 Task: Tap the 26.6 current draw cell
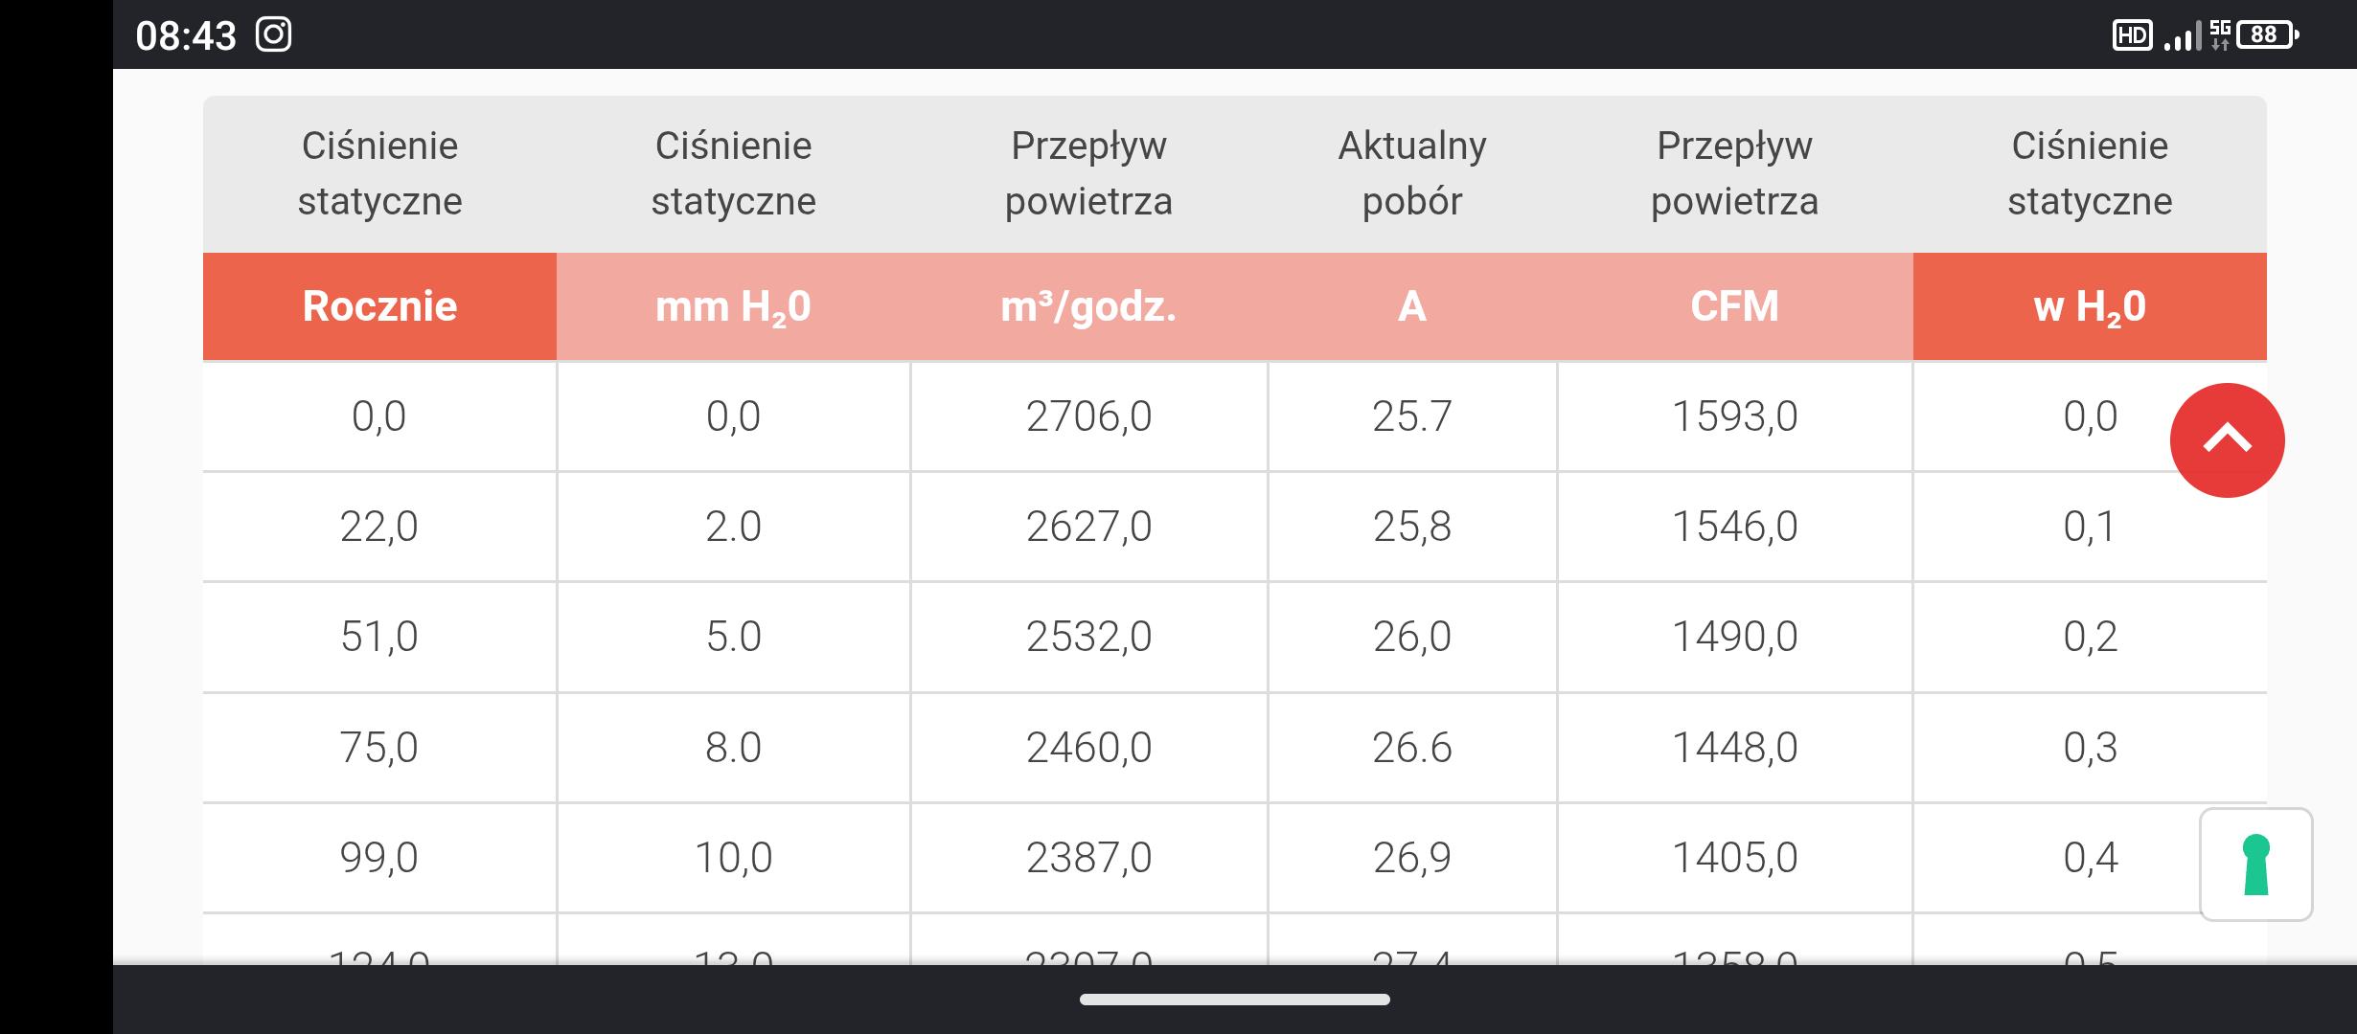tap(1412, 747)
